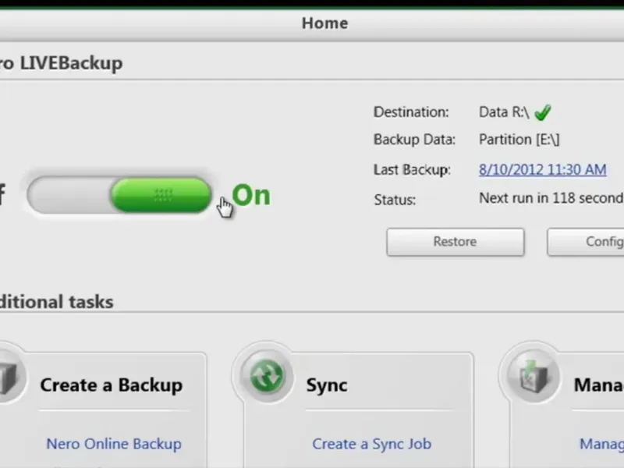Open the Nero Online Backup link

[x=114, y=444]
